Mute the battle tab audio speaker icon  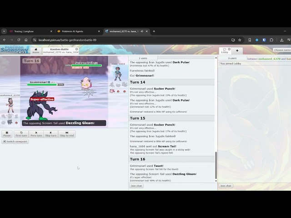(x=142, y=31)
